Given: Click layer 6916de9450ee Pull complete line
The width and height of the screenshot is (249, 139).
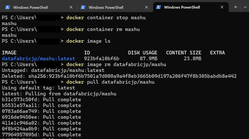Looking at the screenshot, I should pos(42,117).
